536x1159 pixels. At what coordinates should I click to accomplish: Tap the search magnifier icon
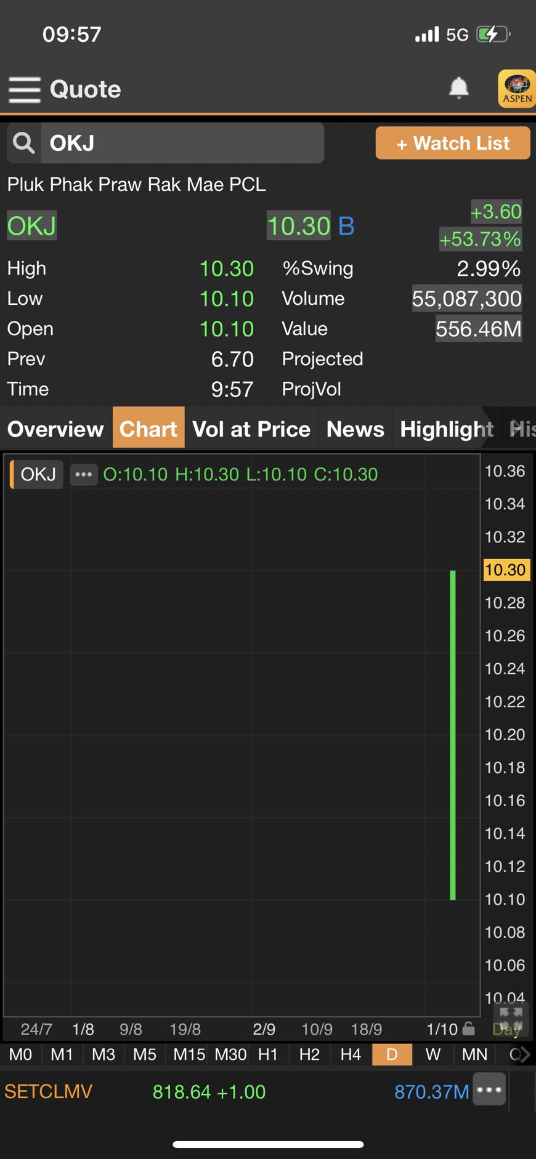(24, 143)
